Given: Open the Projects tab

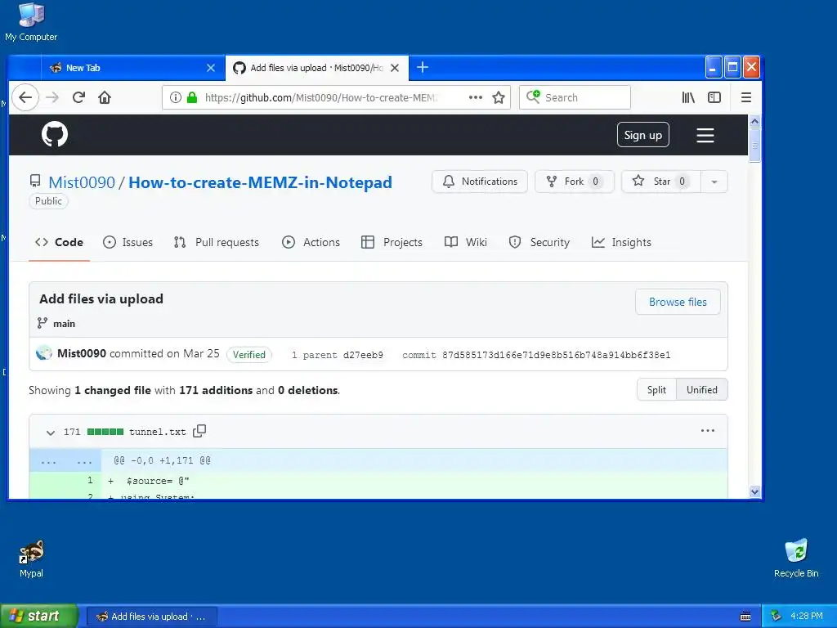Looking at the screenshot, I should tap(392, 242).
